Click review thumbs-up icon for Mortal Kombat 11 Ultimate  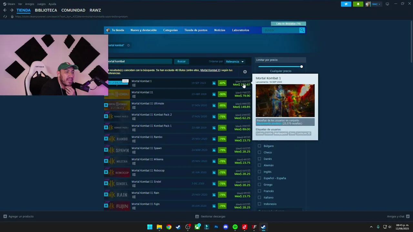214,105
